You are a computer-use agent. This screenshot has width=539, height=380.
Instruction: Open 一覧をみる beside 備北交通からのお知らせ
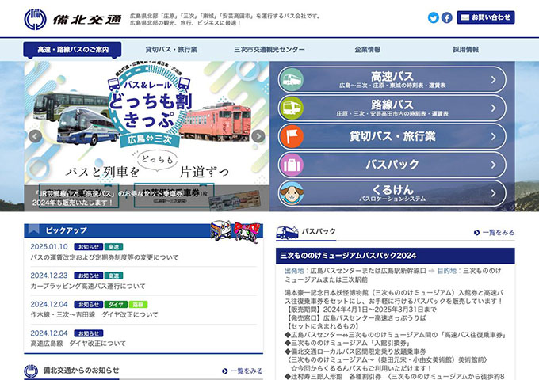tap(243, 371)
